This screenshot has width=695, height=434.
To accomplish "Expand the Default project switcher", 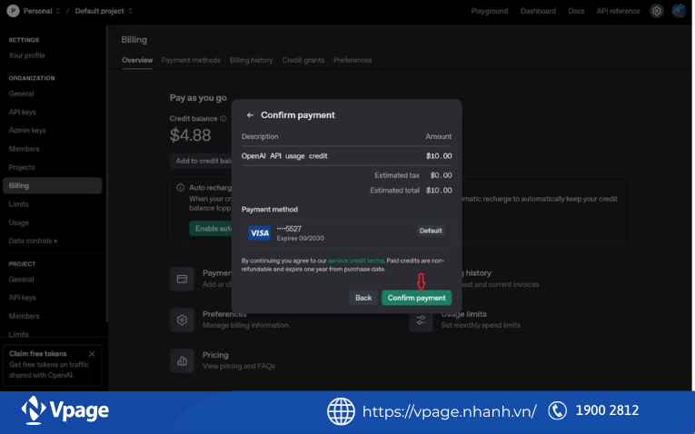I will pos(104,11).
